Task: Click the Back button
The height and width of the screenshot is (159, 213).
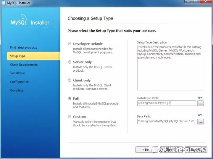Action: [147, 150]
